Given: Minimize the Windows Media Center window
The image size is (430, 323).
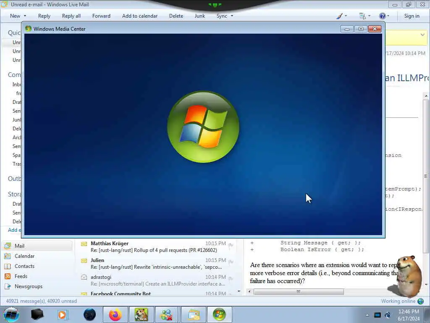Looking at the screenshot, I should [x=347, y=29].
